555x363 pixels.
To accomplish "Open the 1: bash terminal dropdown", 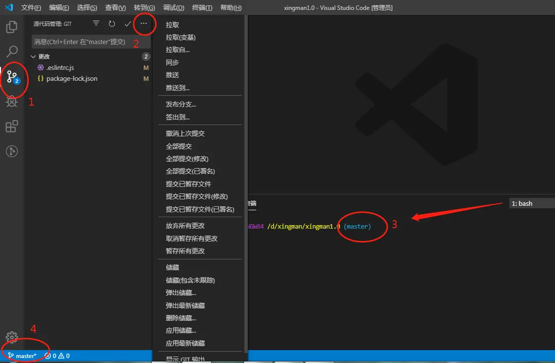I will pyautogui.click(x=532, y=203).
